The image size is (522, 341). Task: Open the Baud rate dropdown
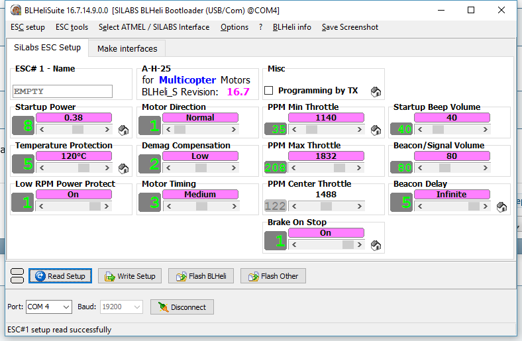point(121,307)
